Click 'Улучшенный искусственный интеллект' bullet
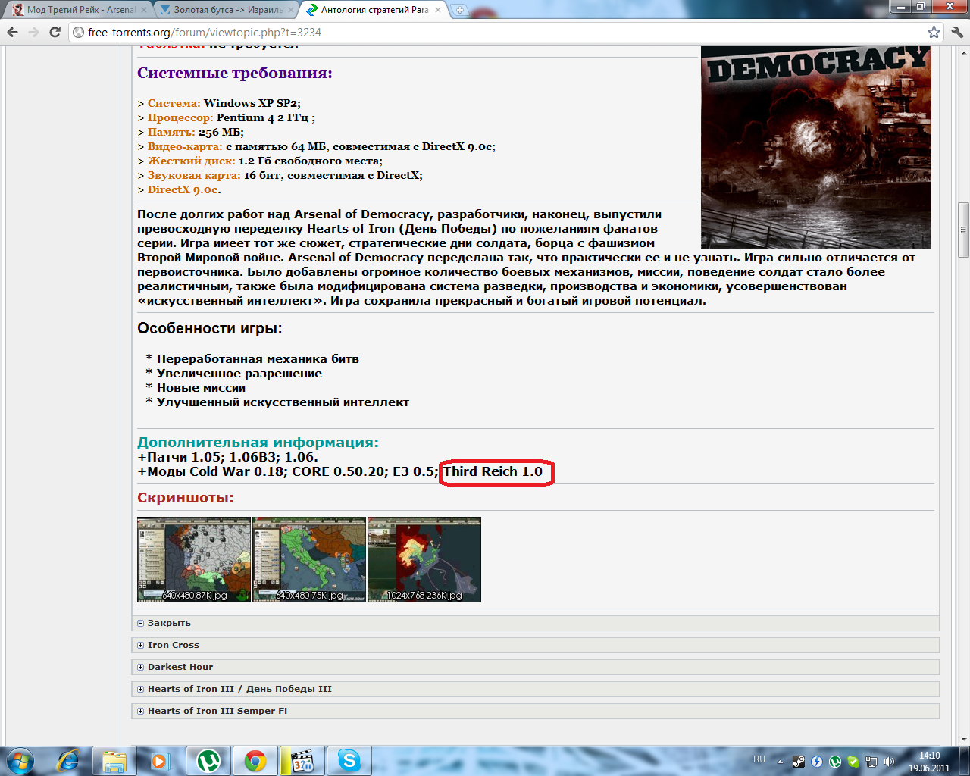Screen dimensions: 970x776 [277, 402]
